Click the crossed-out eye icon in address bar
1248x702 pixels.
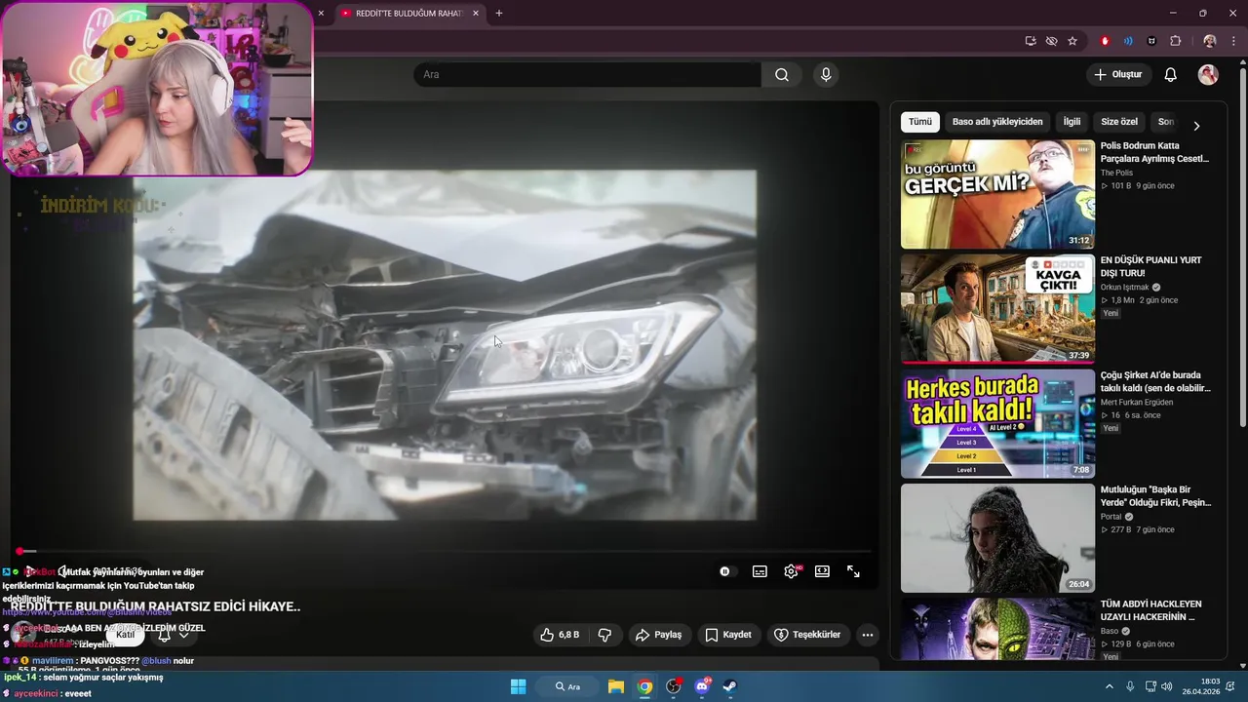[x=1052, y=41]
